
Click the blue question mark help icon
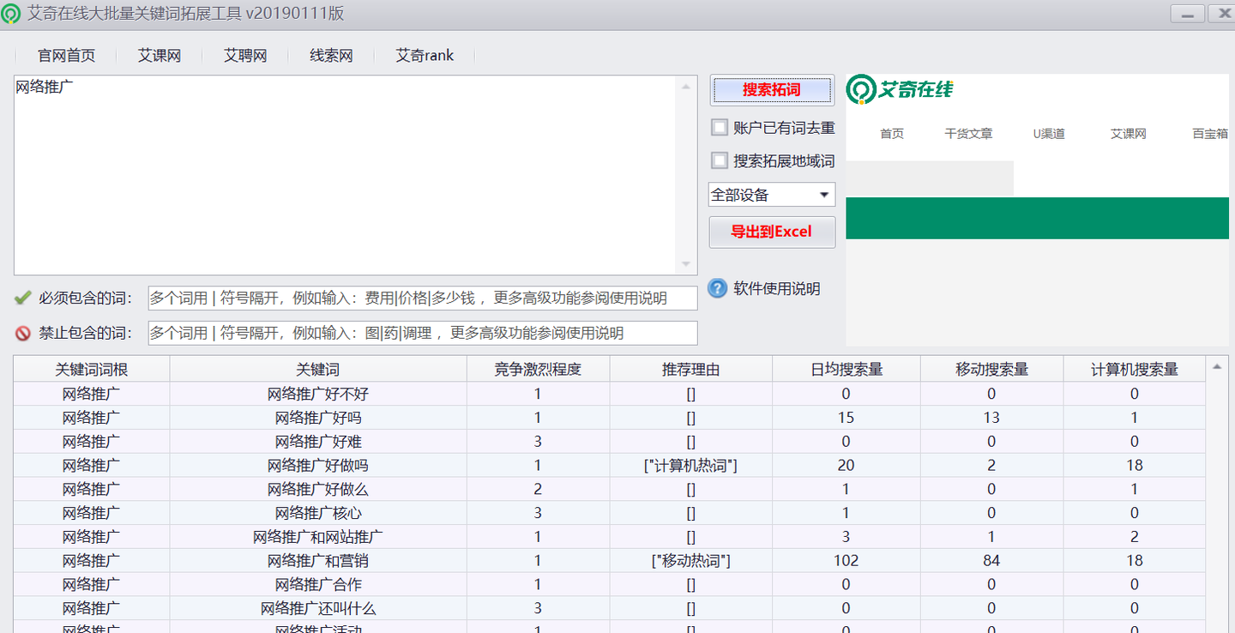718,288
